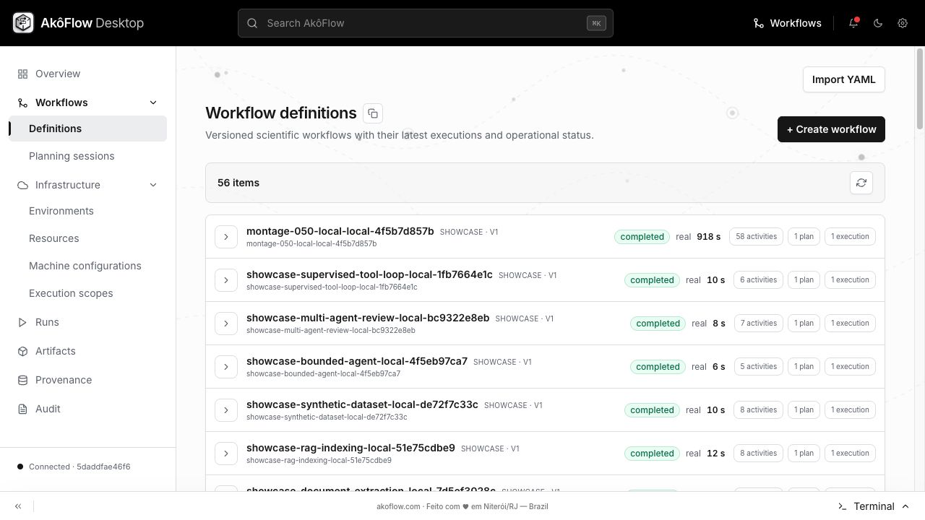Click montage-050-local-local-4f5b7d857b title
925x520 pixels.
340,231
